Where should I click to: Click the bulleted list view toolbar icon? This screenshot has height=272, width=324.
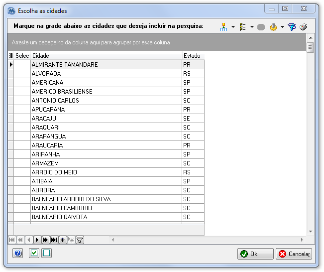point(242,27)
